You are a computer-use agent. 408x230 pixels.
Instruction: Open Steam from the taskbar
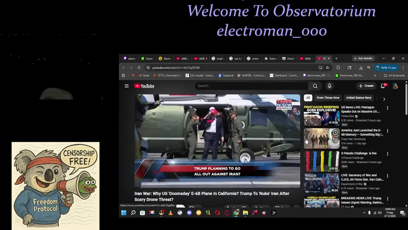tap(180, 213)
